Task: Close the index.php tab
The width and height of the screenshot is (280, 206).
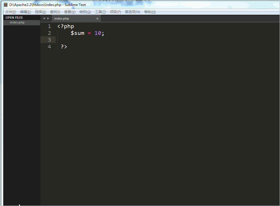Action: coord(97,19)
